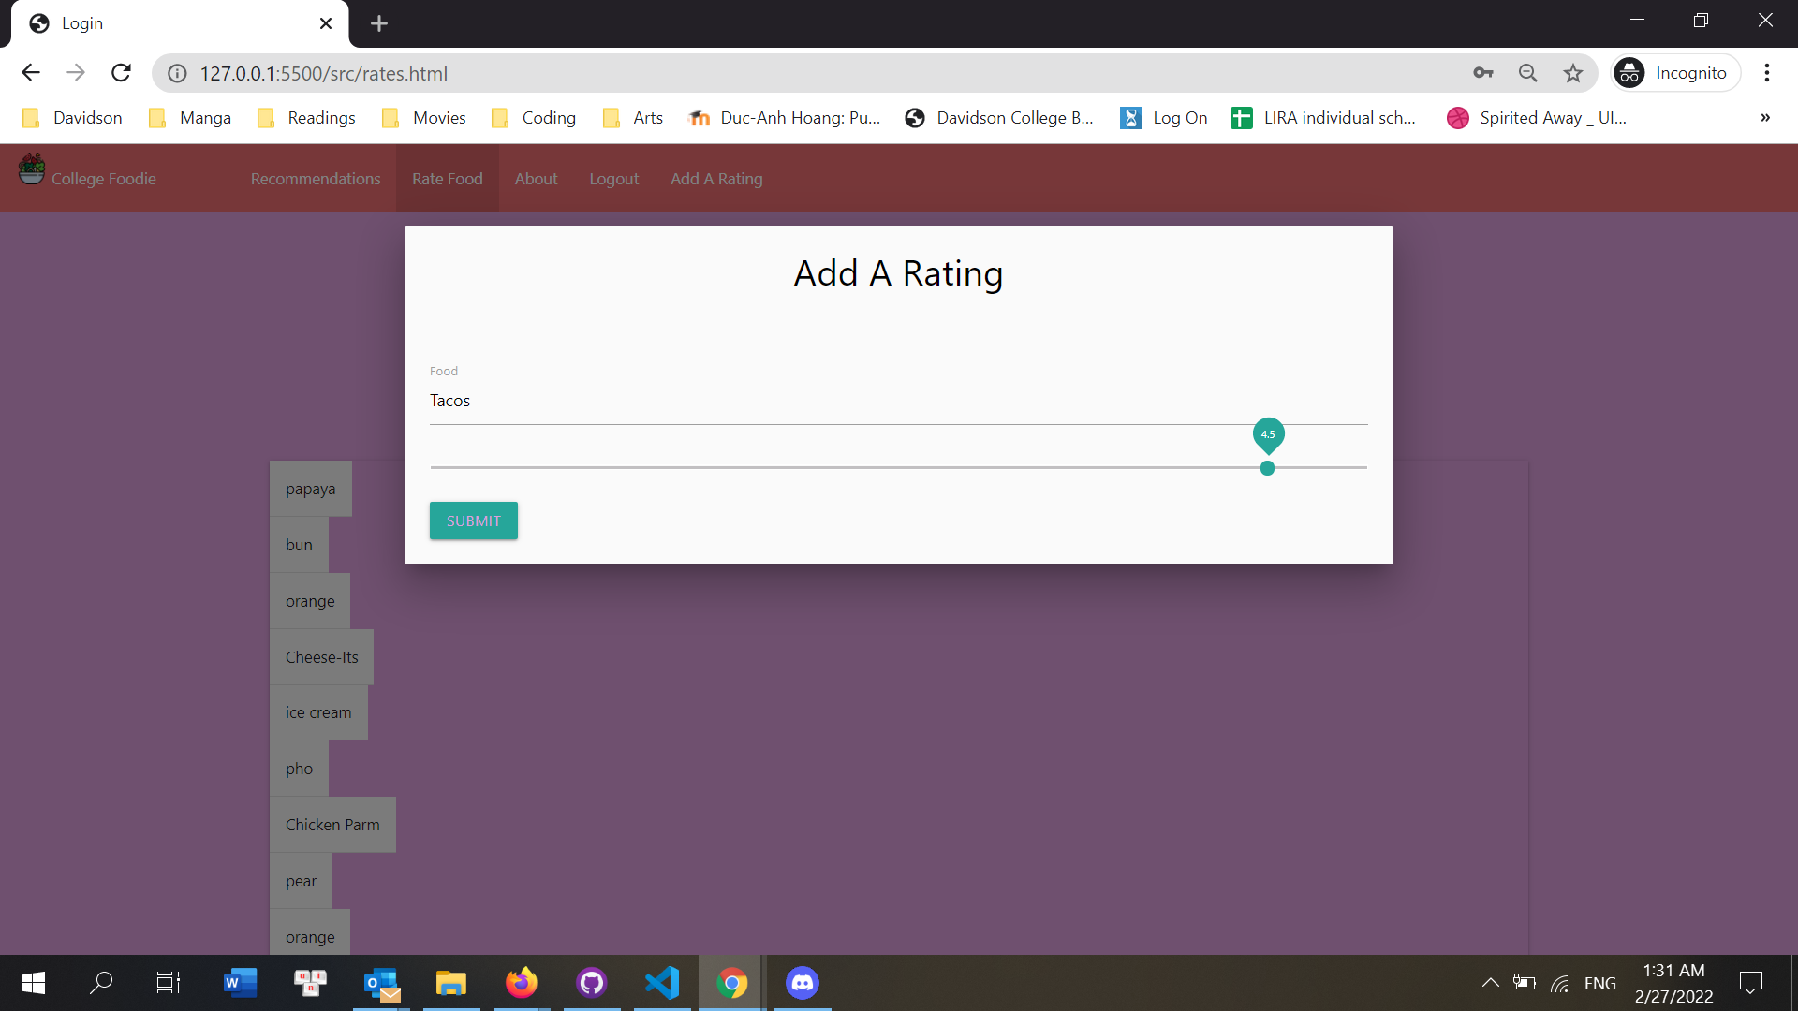Expand hidden bookmarks chevron
Image resolution: width=1798 pixels, height=1011 pixels.
[x=1765, y=118]
